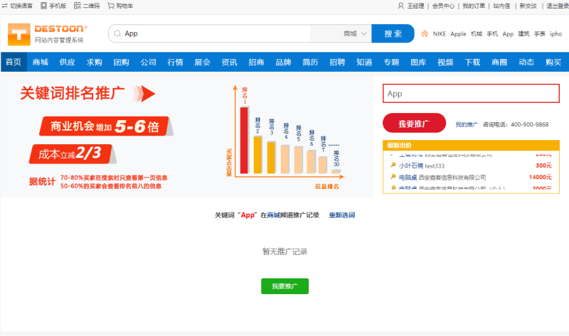Click the blue 搜索 button
This screenshot has width=569, height=336.
coord(393,33)
